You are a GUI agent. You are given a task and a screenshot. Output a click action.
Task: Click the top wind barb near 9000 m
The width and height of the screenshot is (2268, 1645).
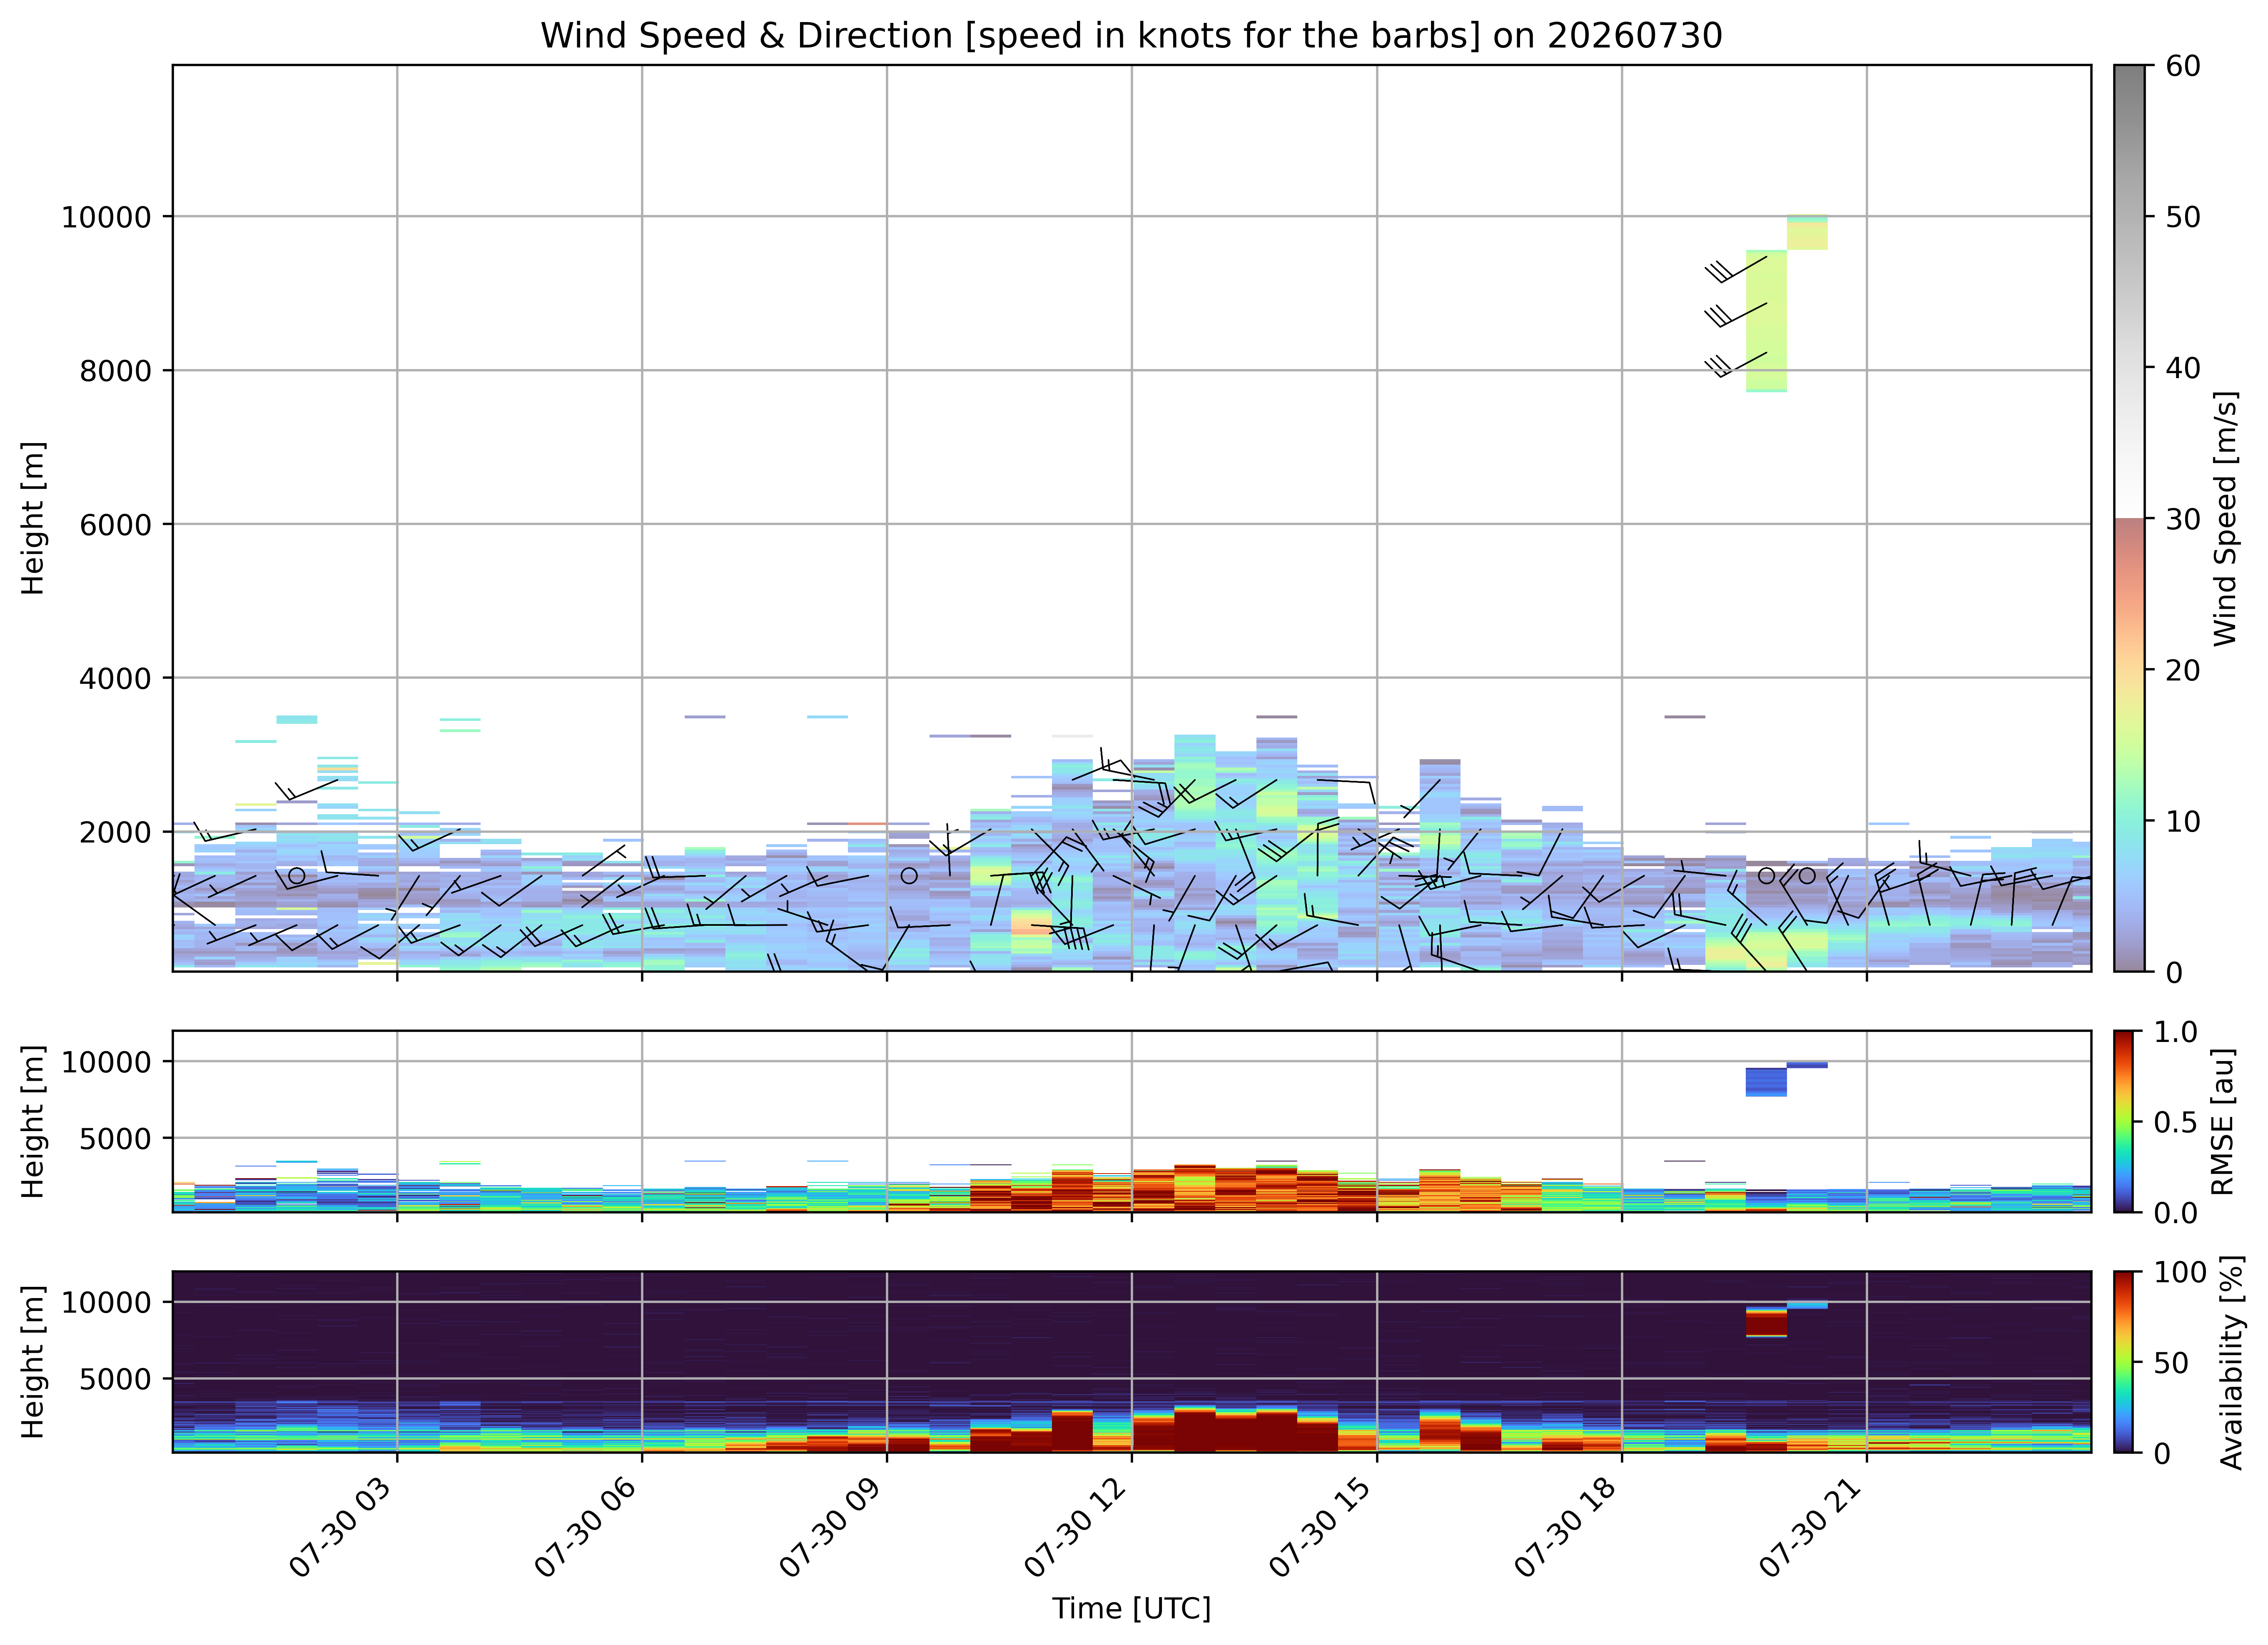pos(1736,269)
